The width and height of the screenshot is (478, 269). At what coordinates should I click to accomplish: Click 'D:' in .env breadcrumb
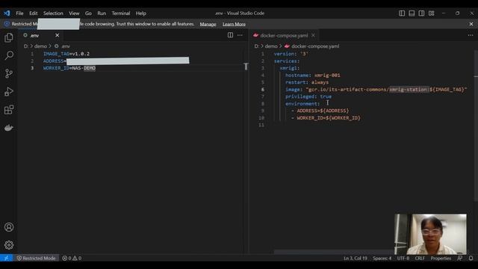tap(26, 46)
